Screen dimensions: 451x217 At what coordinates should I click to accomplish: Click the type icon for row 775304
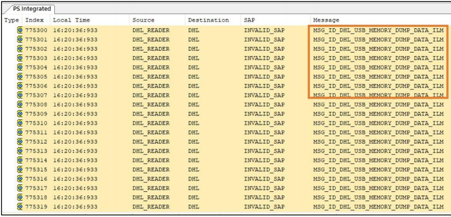pos(20,67)
